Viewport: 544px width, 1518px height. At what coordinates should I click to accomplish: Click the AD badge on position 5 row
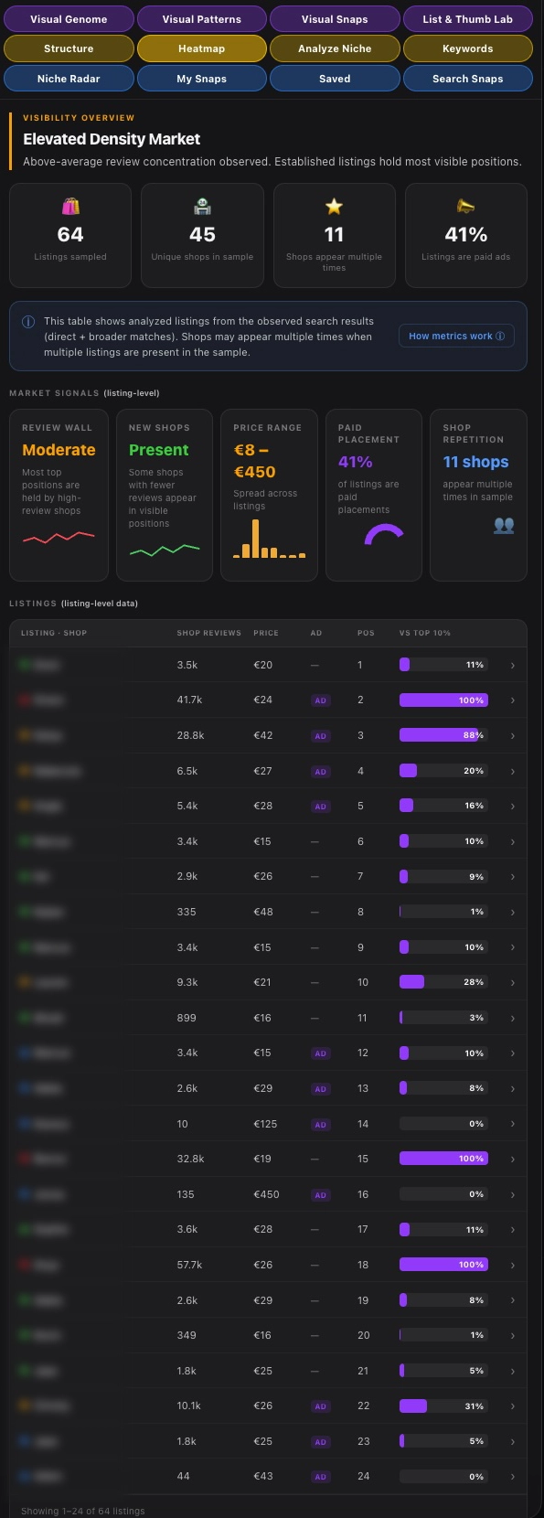click(320, 807)
